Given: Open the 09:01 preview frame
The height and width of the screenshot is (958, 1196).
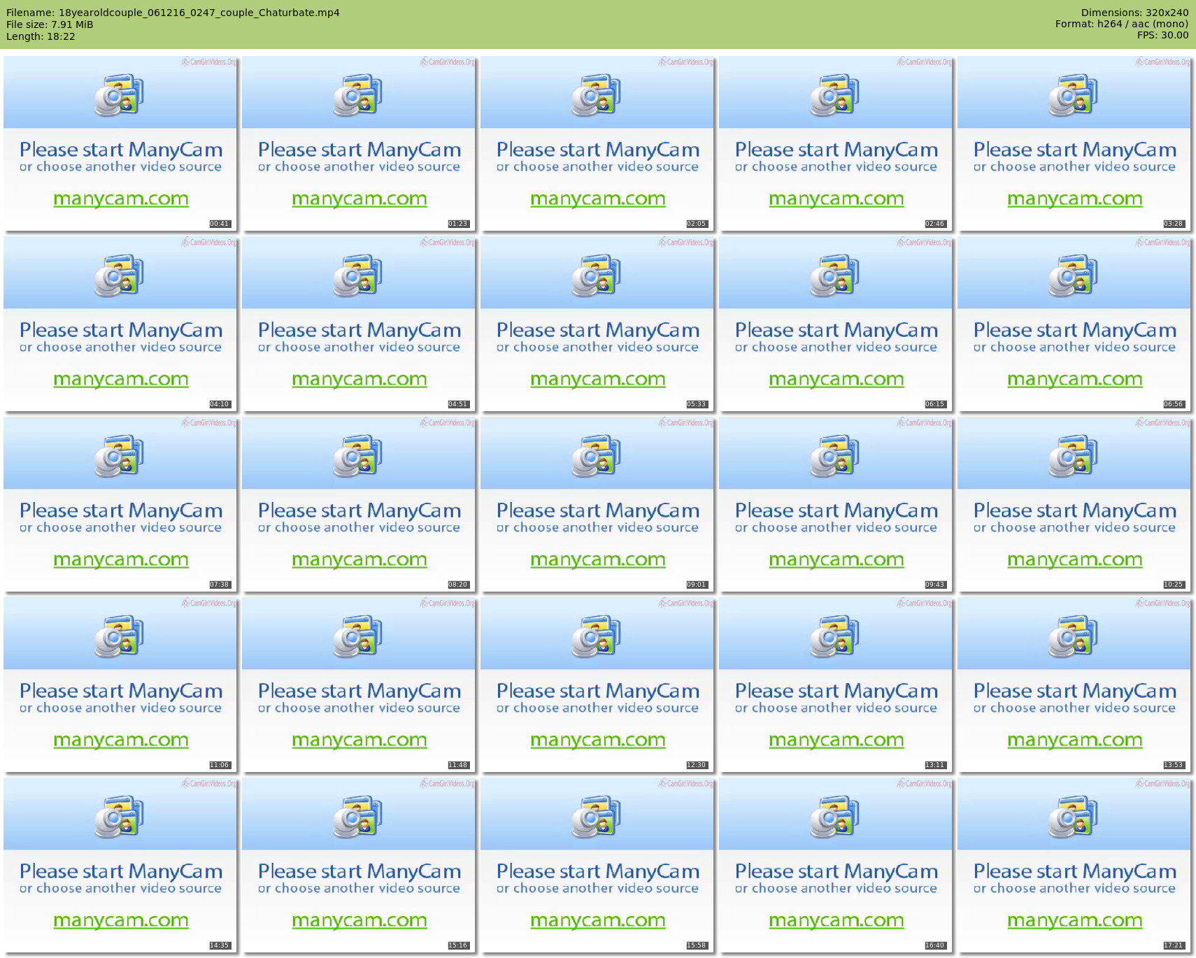Looking at the screenshot, I should 597,504.
